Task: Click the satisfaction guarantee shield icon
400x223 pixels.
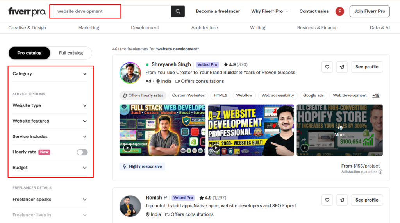Action: pos(380,172)
